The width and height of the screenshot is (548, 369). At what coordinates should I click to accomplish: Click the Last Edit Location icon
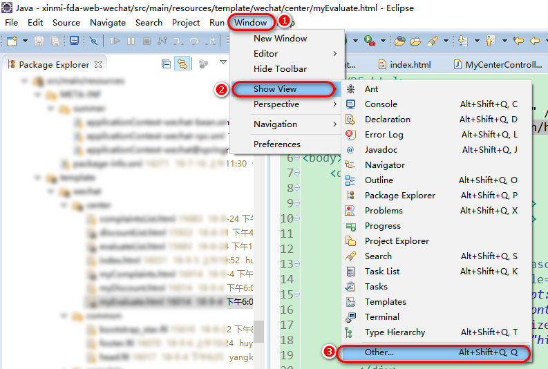518,41
